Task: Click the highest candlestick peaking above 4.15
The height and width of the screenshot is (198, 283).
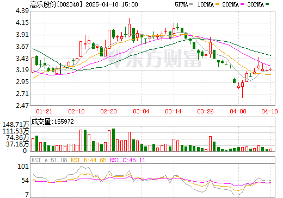Action: [129, 28]
